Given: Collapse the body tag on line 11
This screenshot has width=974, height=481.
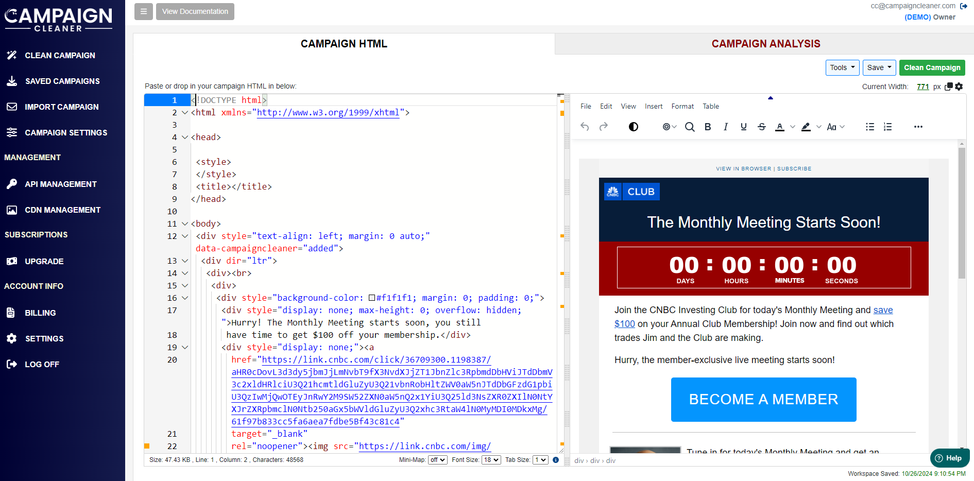Looking at the screenshot, I should [185, 224].
